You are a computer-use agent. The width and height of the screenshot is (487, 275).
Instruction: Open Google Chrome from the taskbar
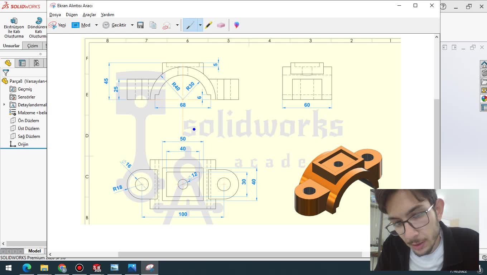(x=62, y=268)
